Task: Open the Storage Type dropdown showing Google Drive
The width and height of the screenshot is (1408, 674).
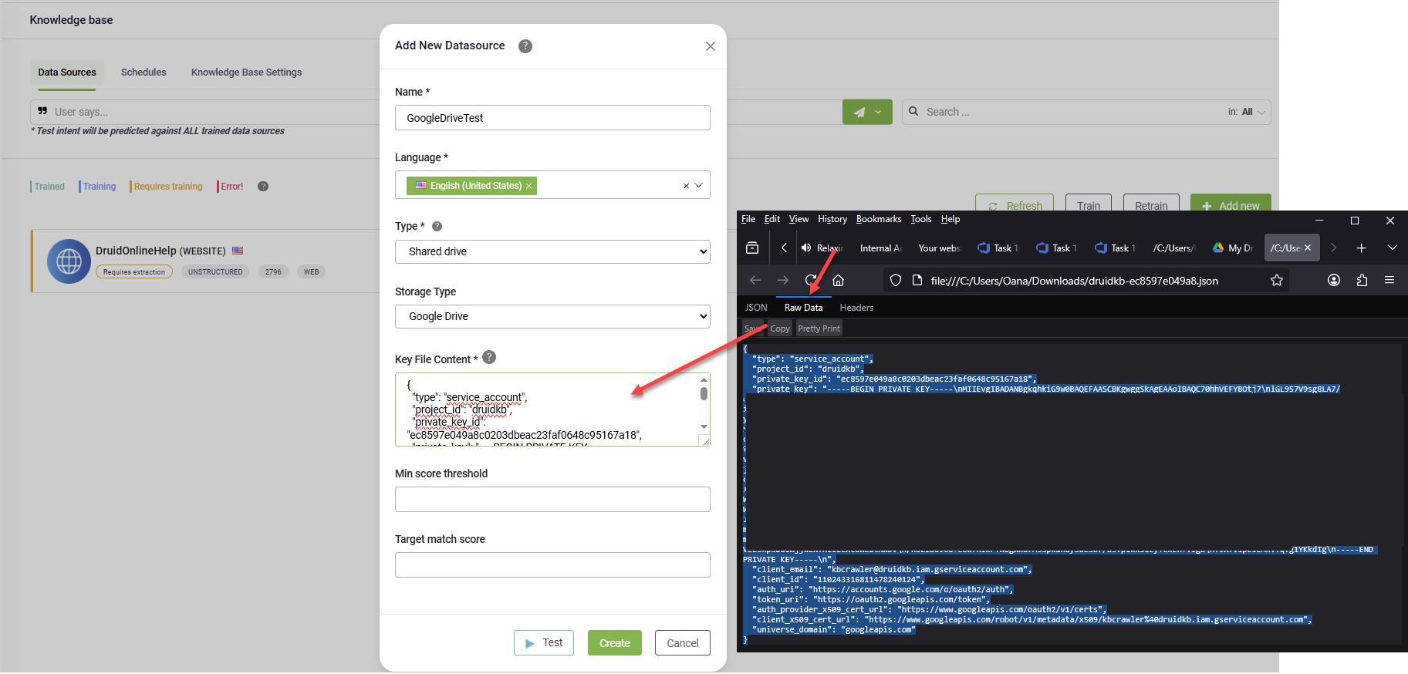Action: pyautogui.click(x=552, y=317)
